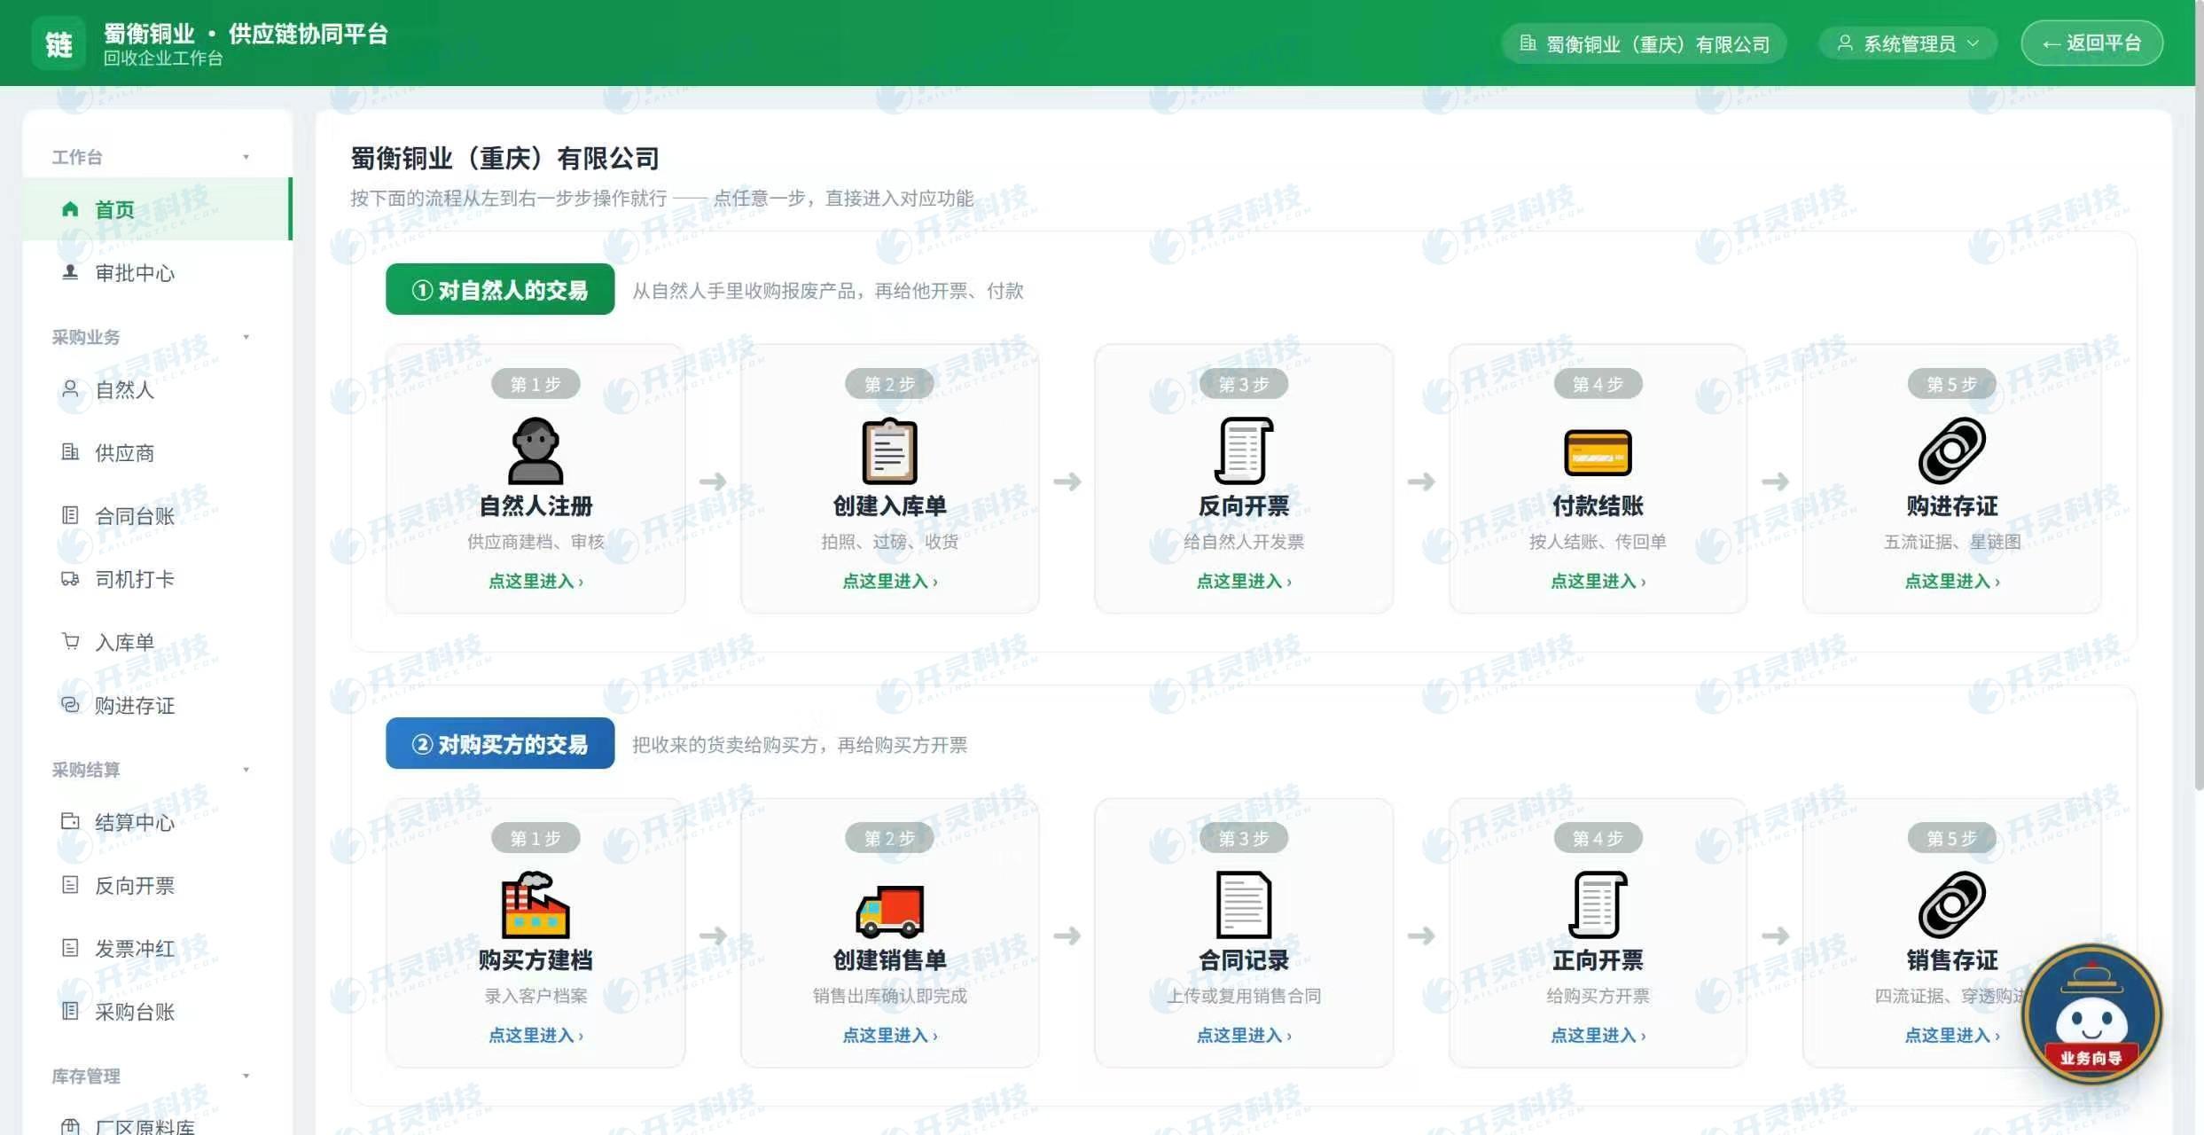Click the 正向开票 scroll icon
The width and height of the screenshot is (2204, 1135).
[1598, 904]
